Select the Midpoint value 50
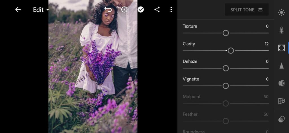 coord(266,97)
